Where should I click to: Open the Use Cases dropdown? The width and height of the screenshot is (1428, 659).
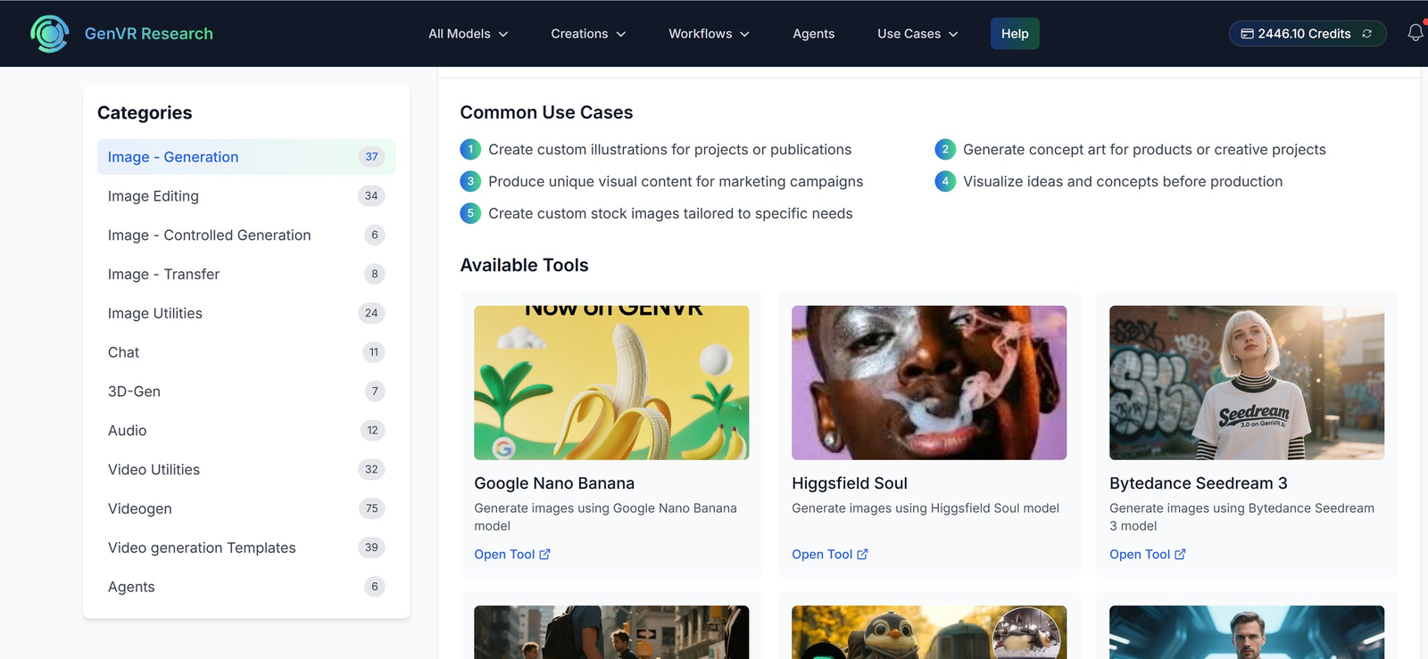point(917,34)
